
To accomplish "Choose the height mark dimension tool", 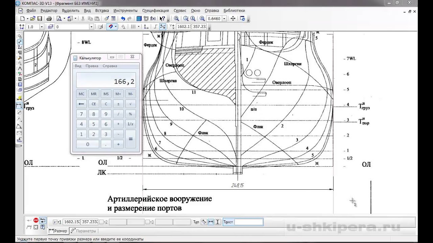I will tap(19, 140).
